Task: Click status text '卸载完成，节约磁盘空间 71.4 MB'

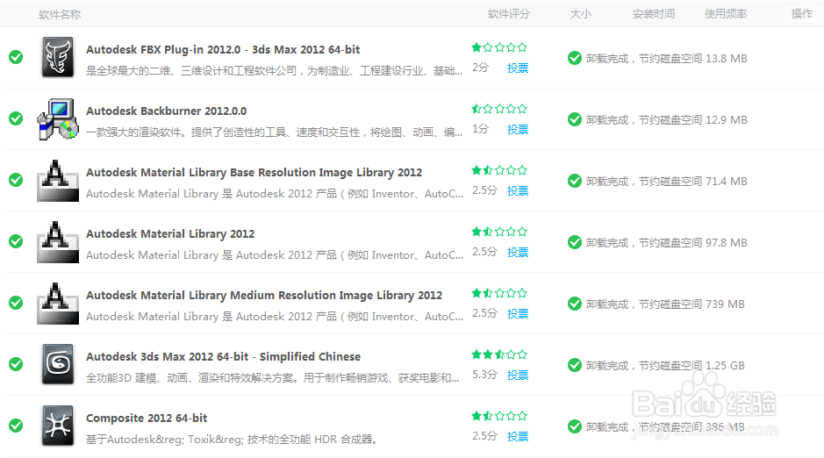Action: [666, 182]
